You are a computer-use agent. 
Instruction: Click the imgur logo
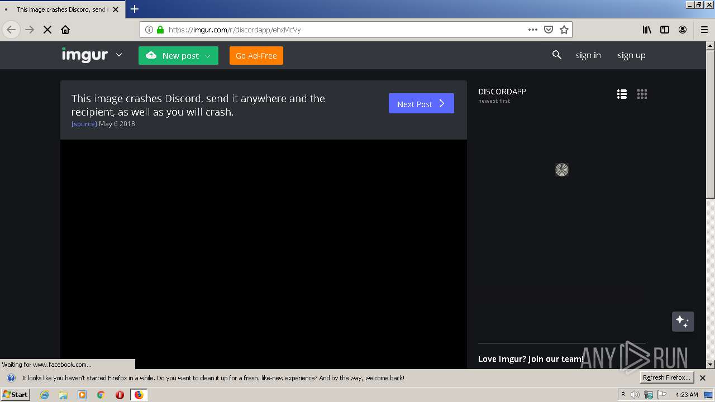click(x=84, y=55)
